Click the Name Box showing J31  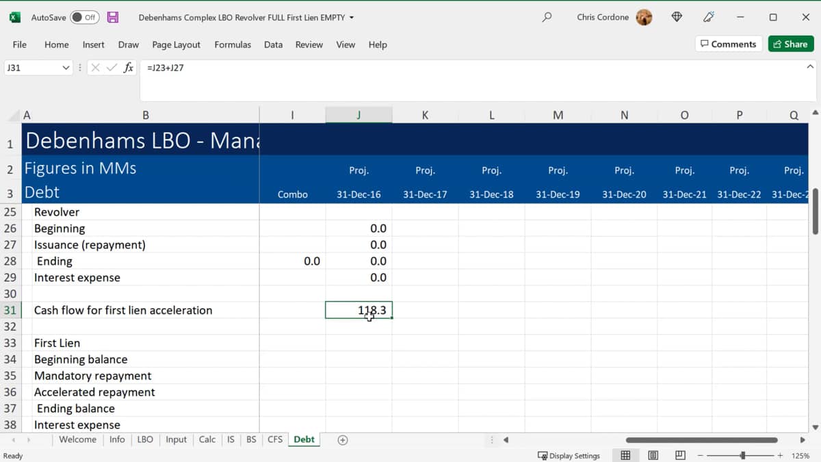click(x=32, y=68)
